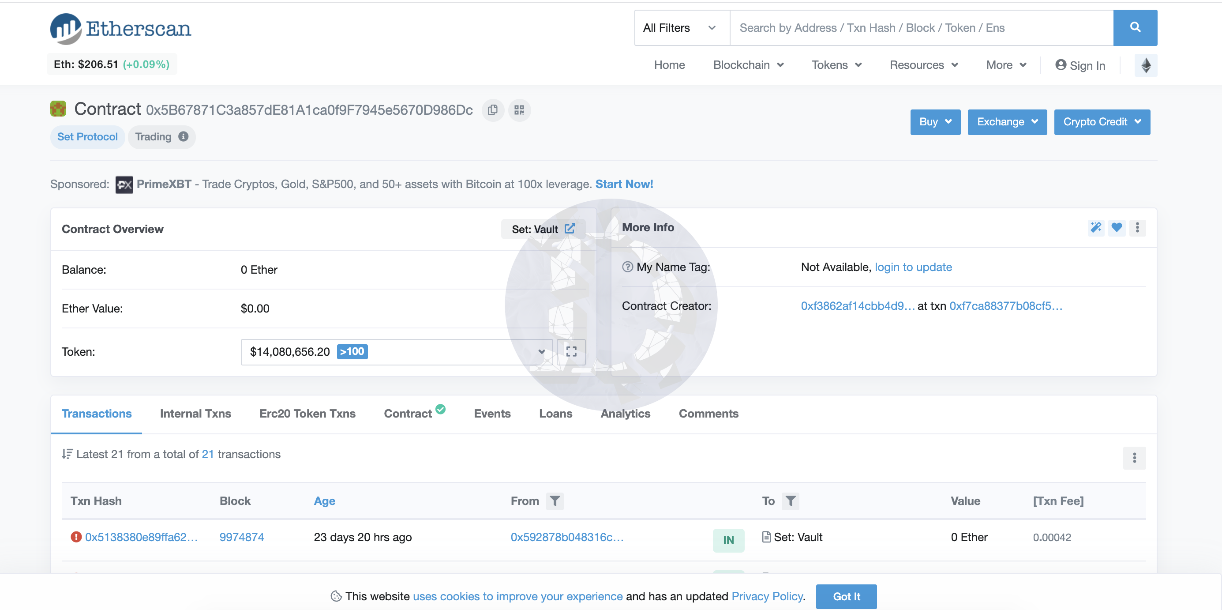Expand the Blockchain menu
This screenshot has height=610, width=1222.
tap(748, 65)
